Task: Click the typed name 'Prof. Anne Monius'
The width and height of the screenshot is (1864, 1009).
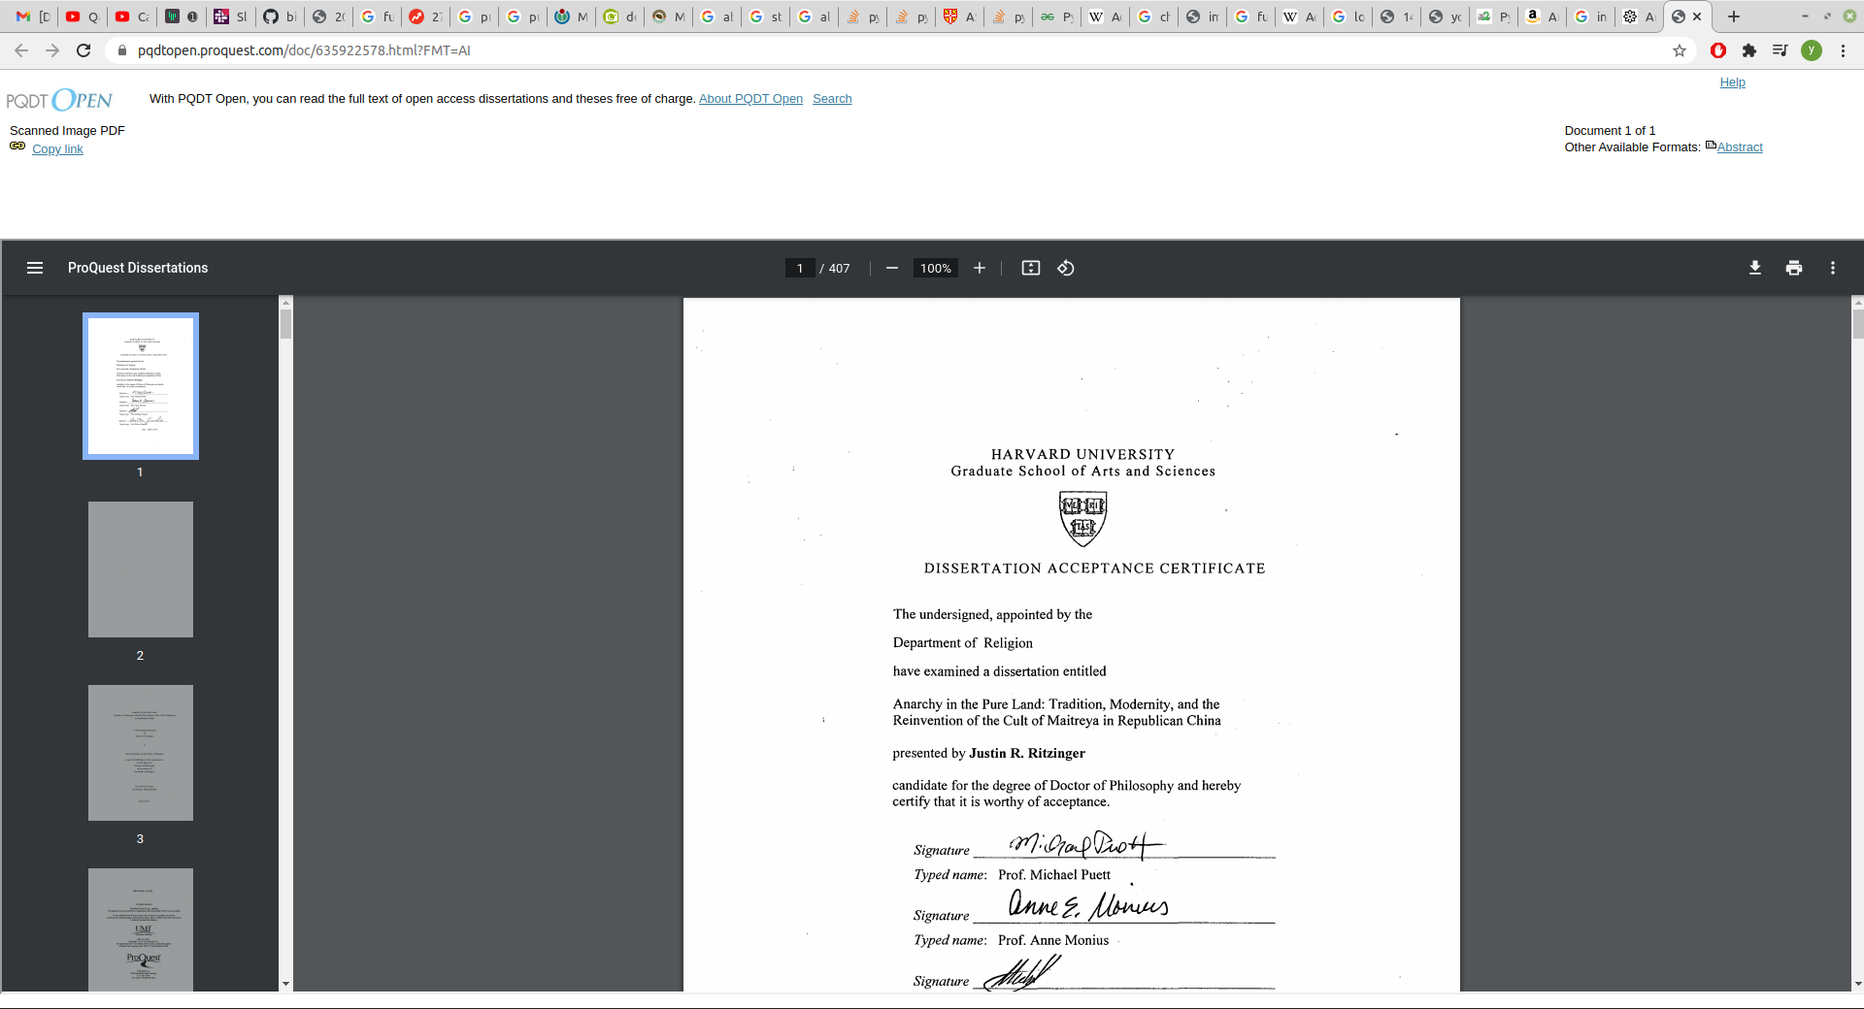Action: pos(1053,940)
